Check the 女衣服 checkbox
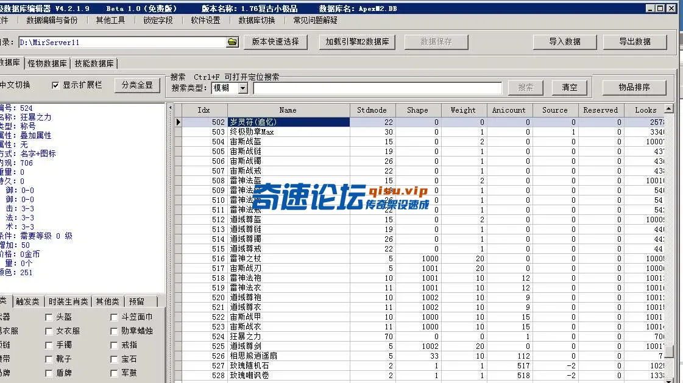Screen dimensions: 683x383 49,331
